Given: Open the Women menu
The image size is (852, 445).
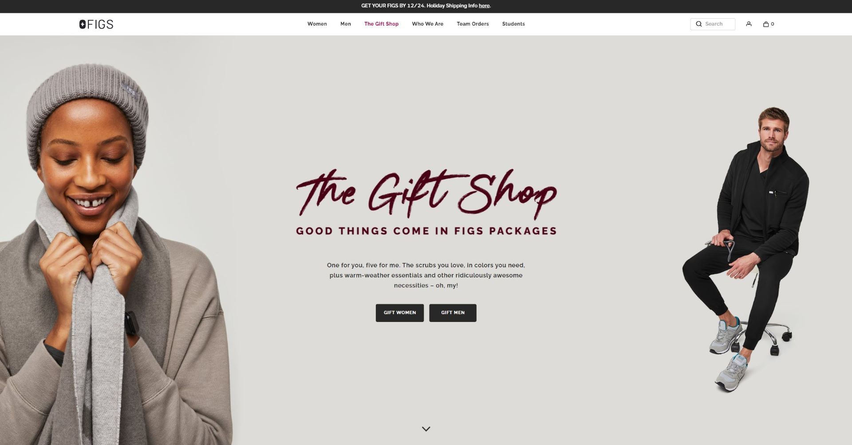Looking at the screenshot, I should click(317, 24).
